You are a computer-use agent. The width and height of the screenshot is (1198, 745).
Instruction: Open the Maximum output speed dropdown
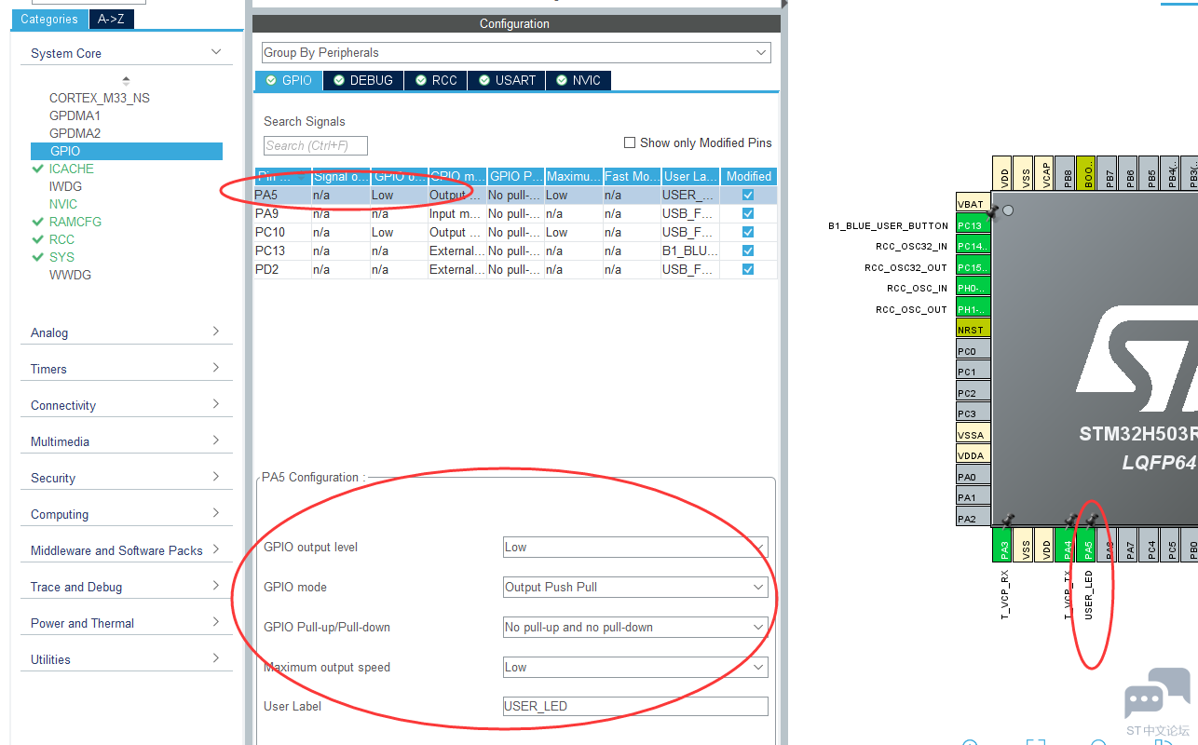[635, 668]
